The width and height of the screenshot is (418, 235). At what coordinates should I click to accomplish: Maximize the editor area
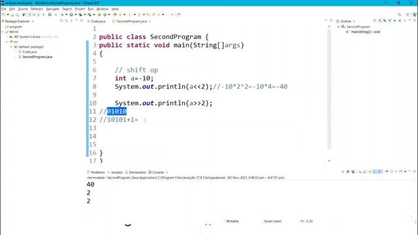point(331,20)
